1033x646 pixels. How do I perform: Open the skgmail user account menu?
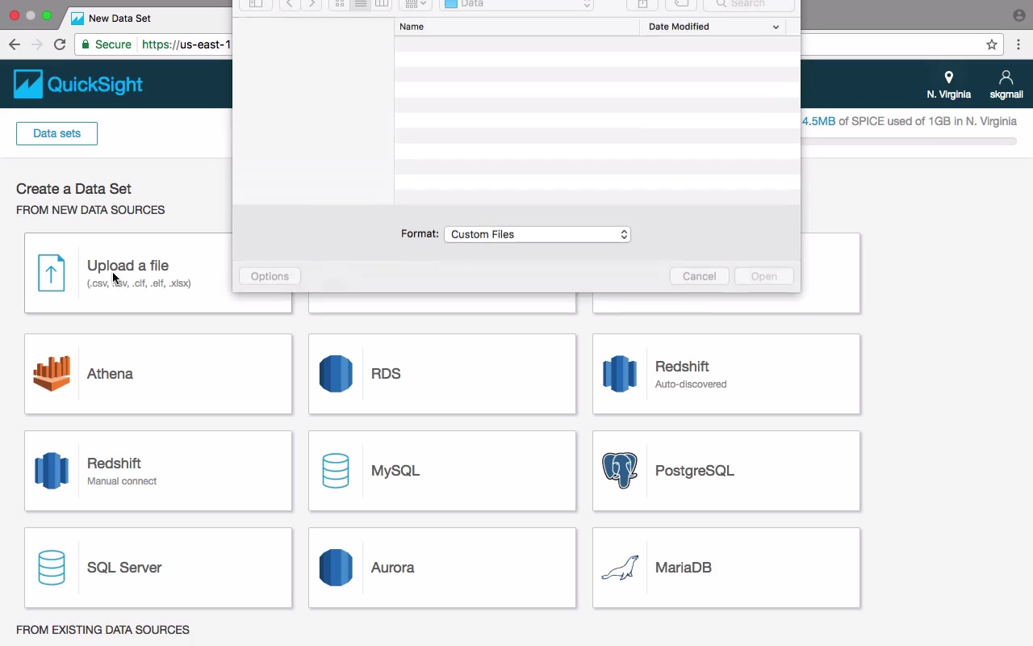[1006, 84]
